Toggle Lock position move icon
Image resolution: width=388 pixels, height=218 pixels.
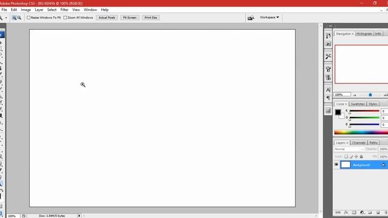point(356,157)
